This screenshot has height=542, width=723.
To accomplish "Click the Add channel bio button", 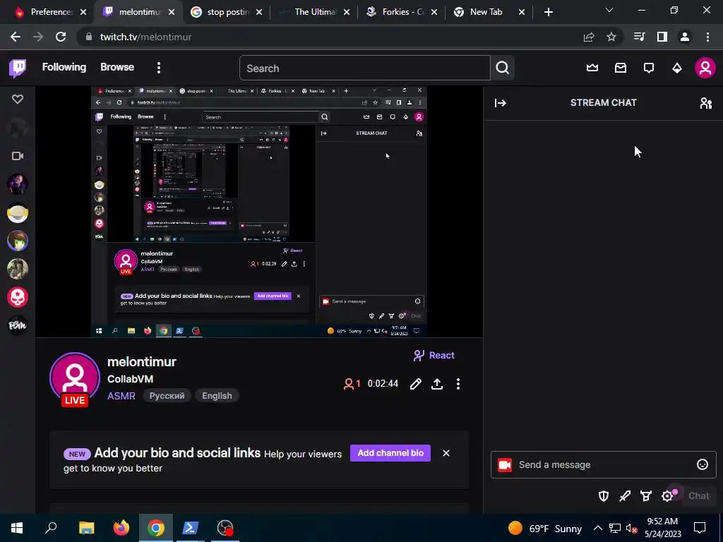I will 390,453.
